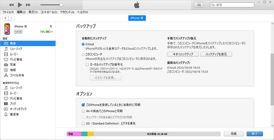The width and height of the screenshot is (274, 140).
Task: Adjust the volume slider knob
Action: pyautogui.click(x=61, y=5)
